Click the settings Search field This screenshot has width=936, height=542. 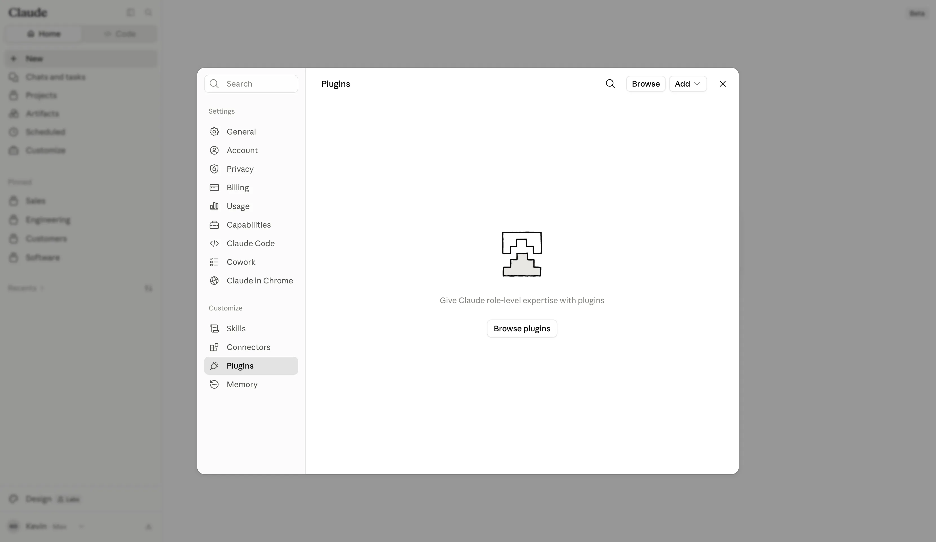[251, 83]
